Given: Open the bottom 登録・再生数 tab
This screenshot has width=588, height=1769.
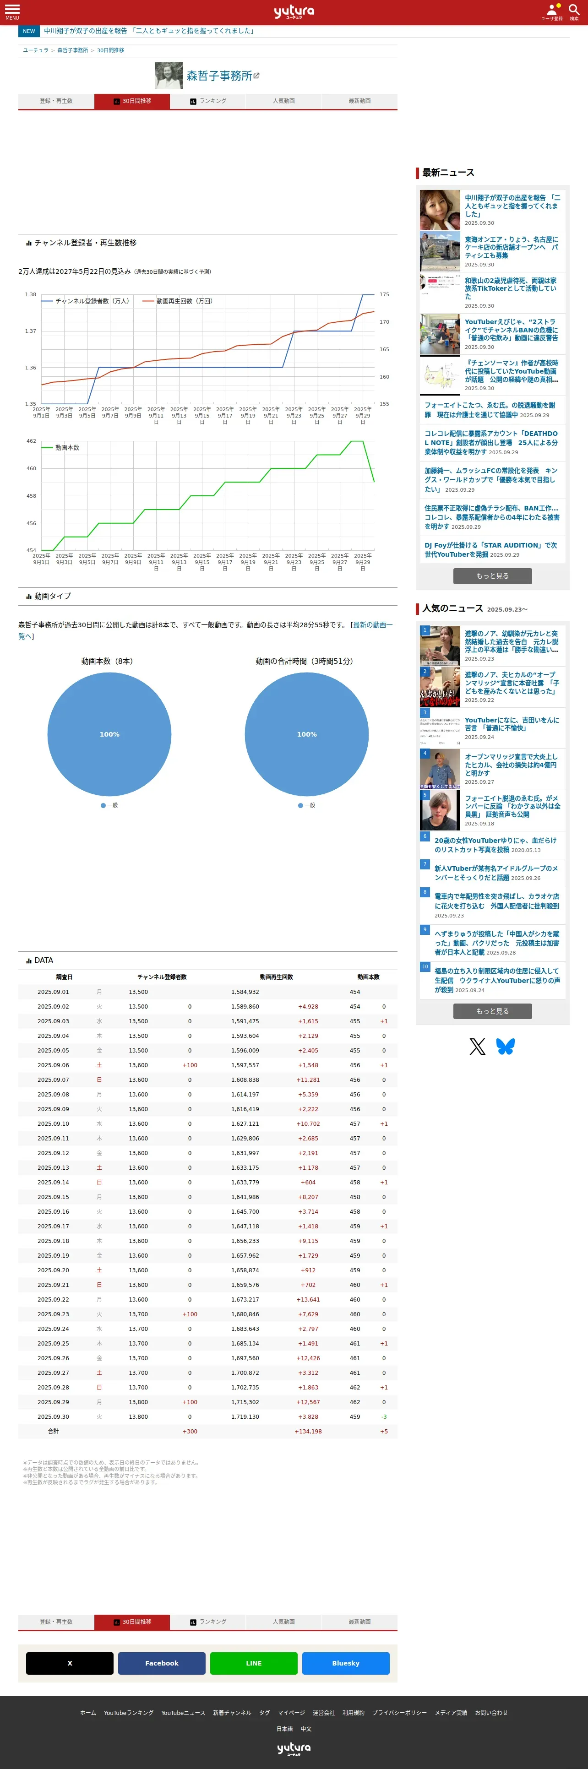Looking at the screenshot, I should pos(56,1622).
